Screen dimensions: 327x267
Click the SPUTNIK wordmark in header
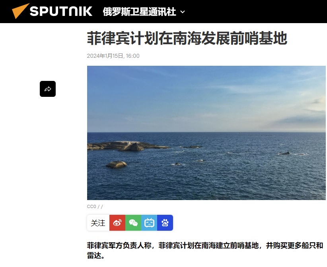tap(61, 11)
